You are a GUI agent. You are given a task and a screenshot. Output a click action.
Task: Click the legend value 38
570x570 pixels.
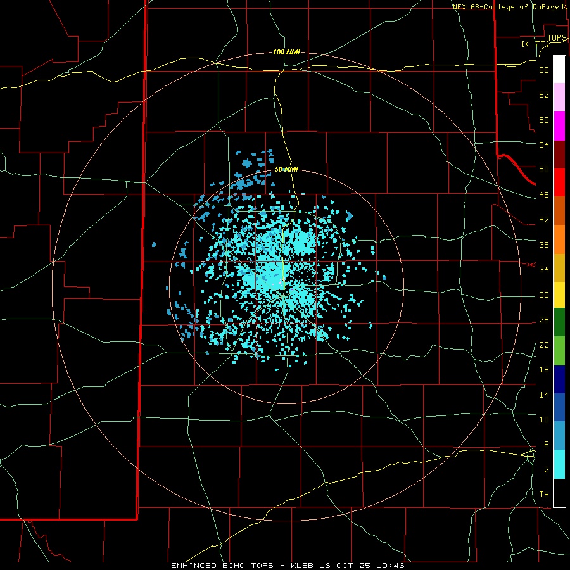click(x=544, y=244)
